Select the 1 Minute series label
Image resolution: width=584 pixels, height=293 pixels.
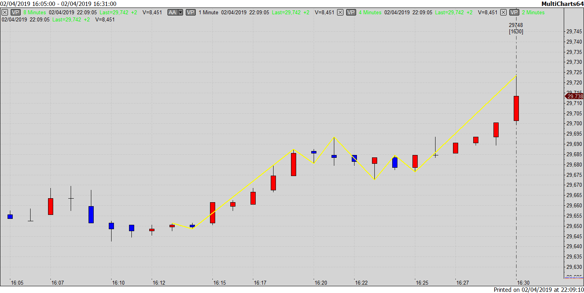(x=208, y=12)
